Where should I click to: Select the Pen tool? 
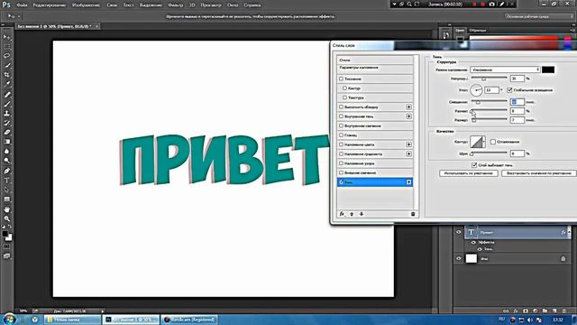tap(6, 171)
